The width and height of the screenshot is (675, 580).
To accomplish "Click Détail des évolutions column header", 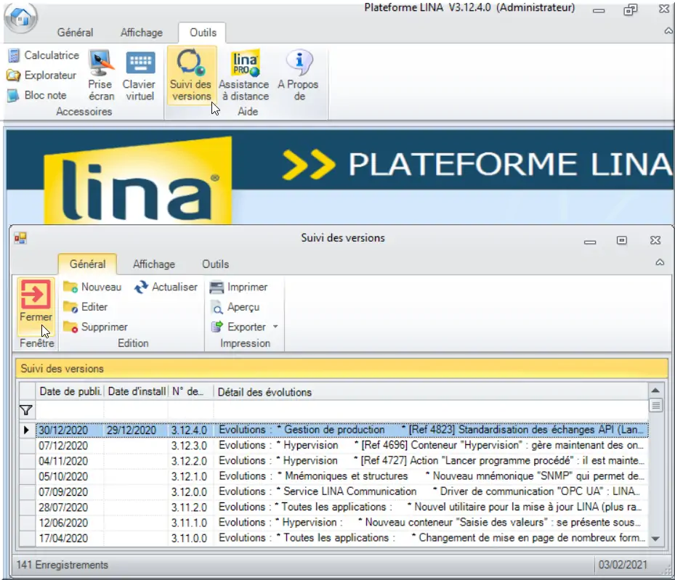I will pos(431,392).
